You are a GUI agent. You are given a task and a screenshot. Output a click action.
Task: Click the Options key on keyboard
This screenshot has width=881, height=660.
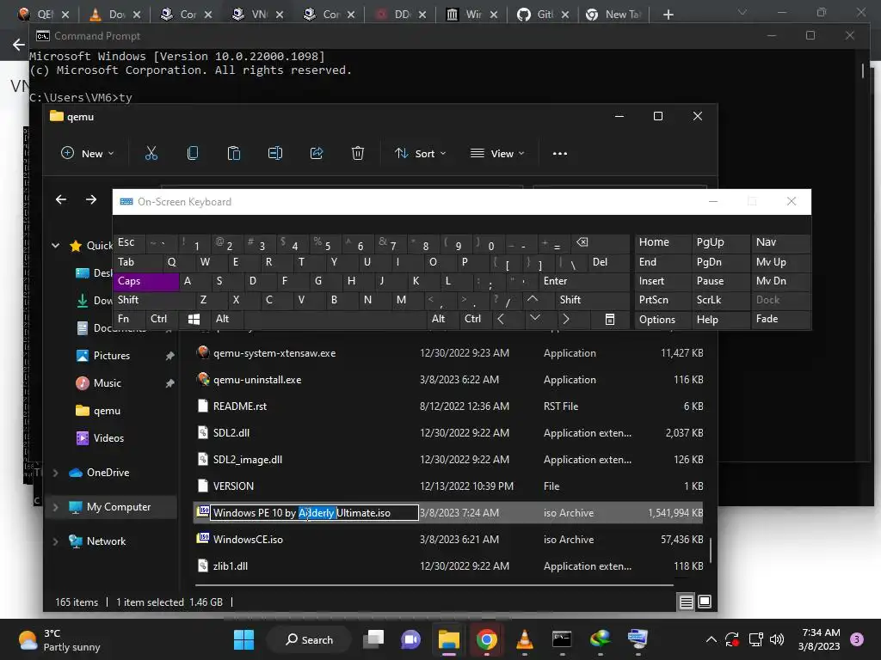(663, 320)
